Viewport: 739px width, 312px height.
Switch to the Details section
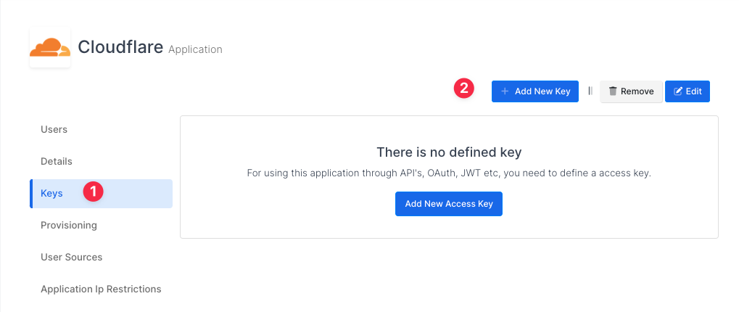[57, 162]
